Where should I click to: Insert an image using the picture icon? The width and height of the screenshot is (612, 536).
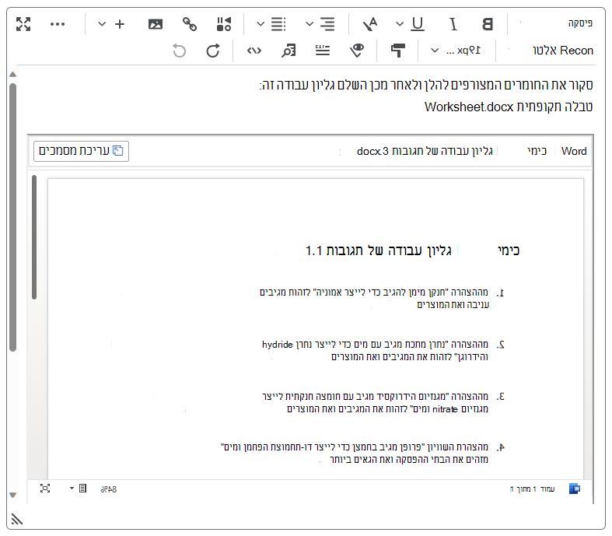(156, 24)
